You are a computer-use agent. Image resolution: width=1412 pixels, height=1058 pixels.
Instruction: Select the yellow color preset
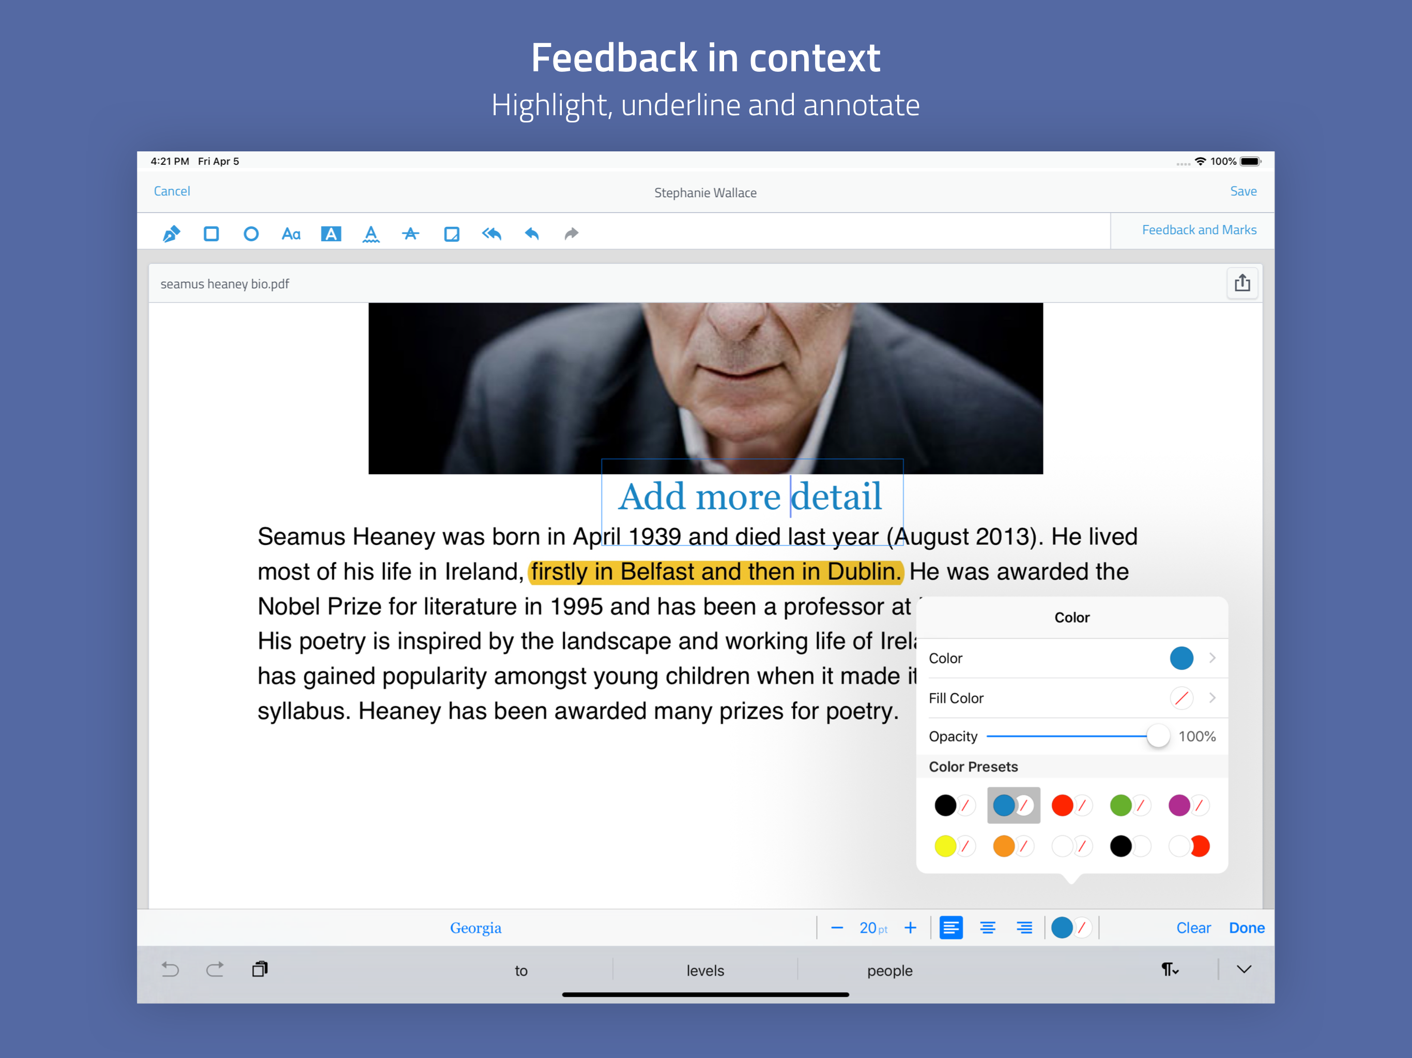click(954, 846)
